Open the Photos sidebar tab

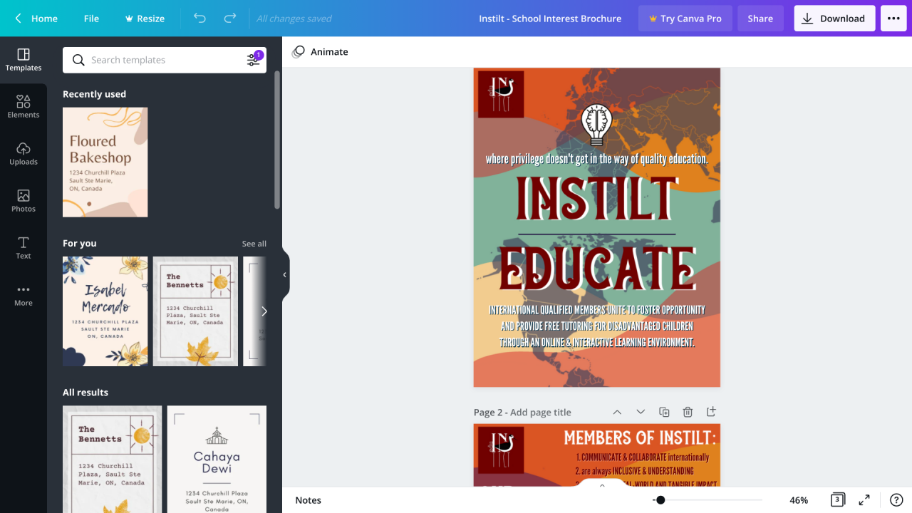24,201
